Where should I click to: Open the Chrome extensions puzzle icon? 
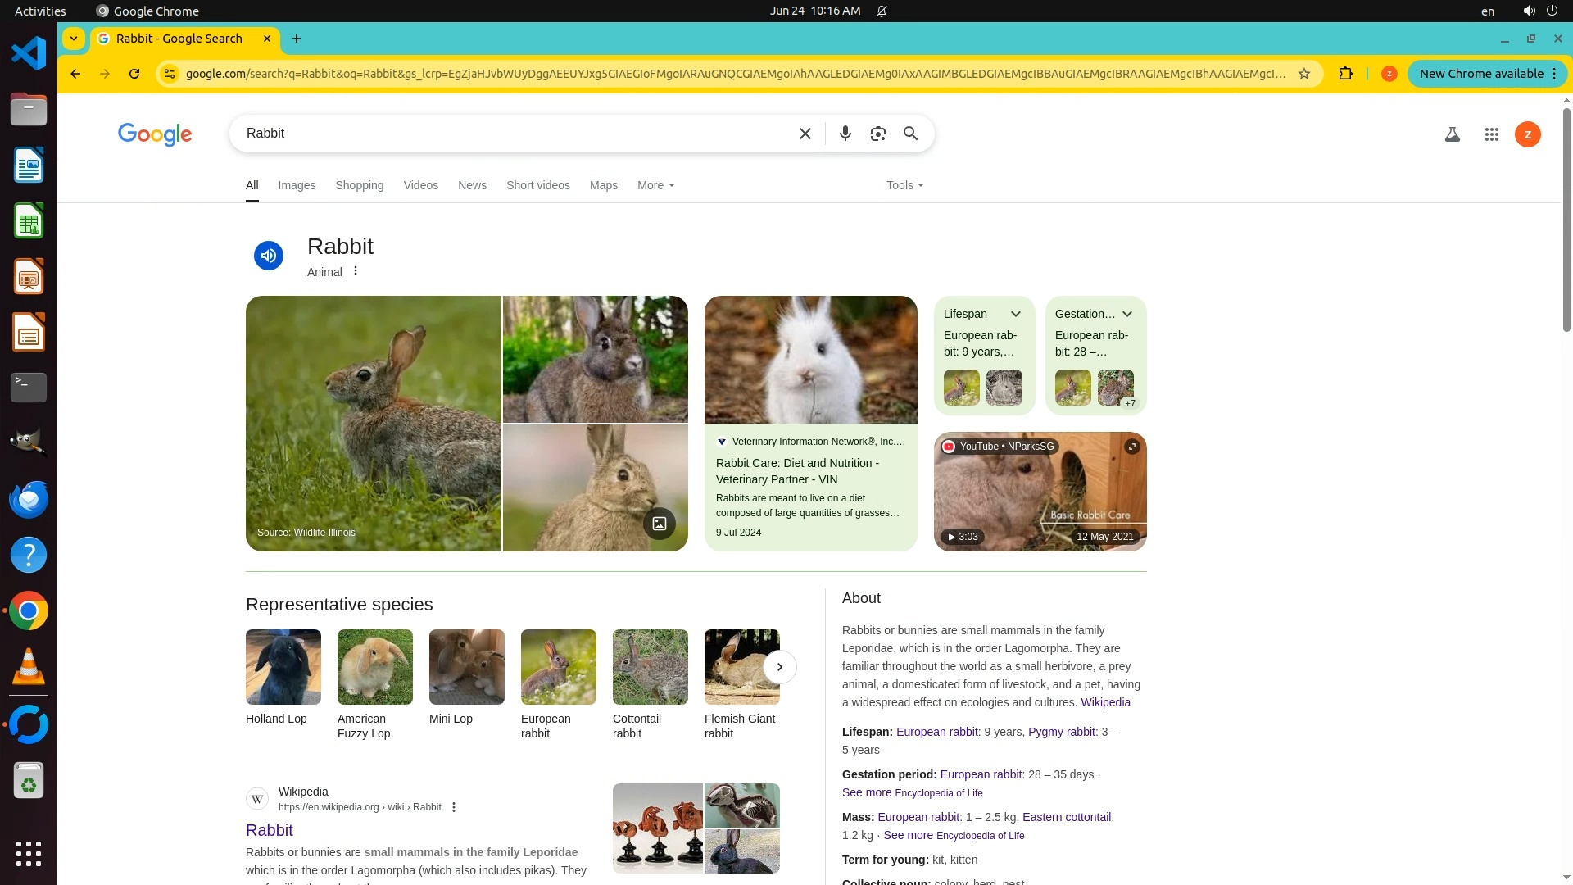1345,74
